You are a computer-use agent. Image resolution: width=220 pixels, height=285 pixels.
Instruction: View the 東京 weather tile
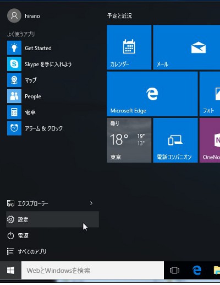click(x=129, y=141)
